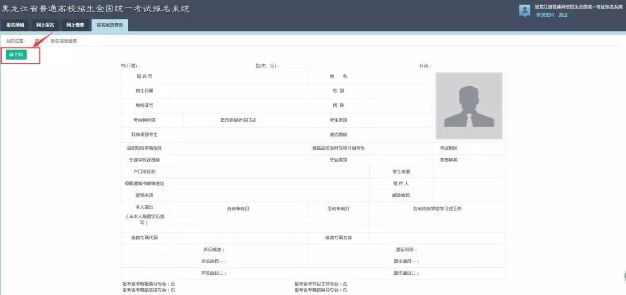Screen dimensions: 626x295
Task: Click the 体育专项代码 value cell
Action: [238, 238]
